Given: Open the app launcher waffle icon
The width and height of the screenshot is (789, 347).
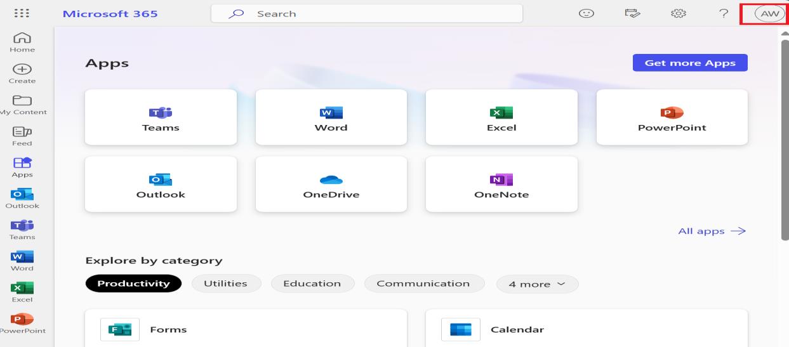Looking at the screenshot, I should point(21,13).
